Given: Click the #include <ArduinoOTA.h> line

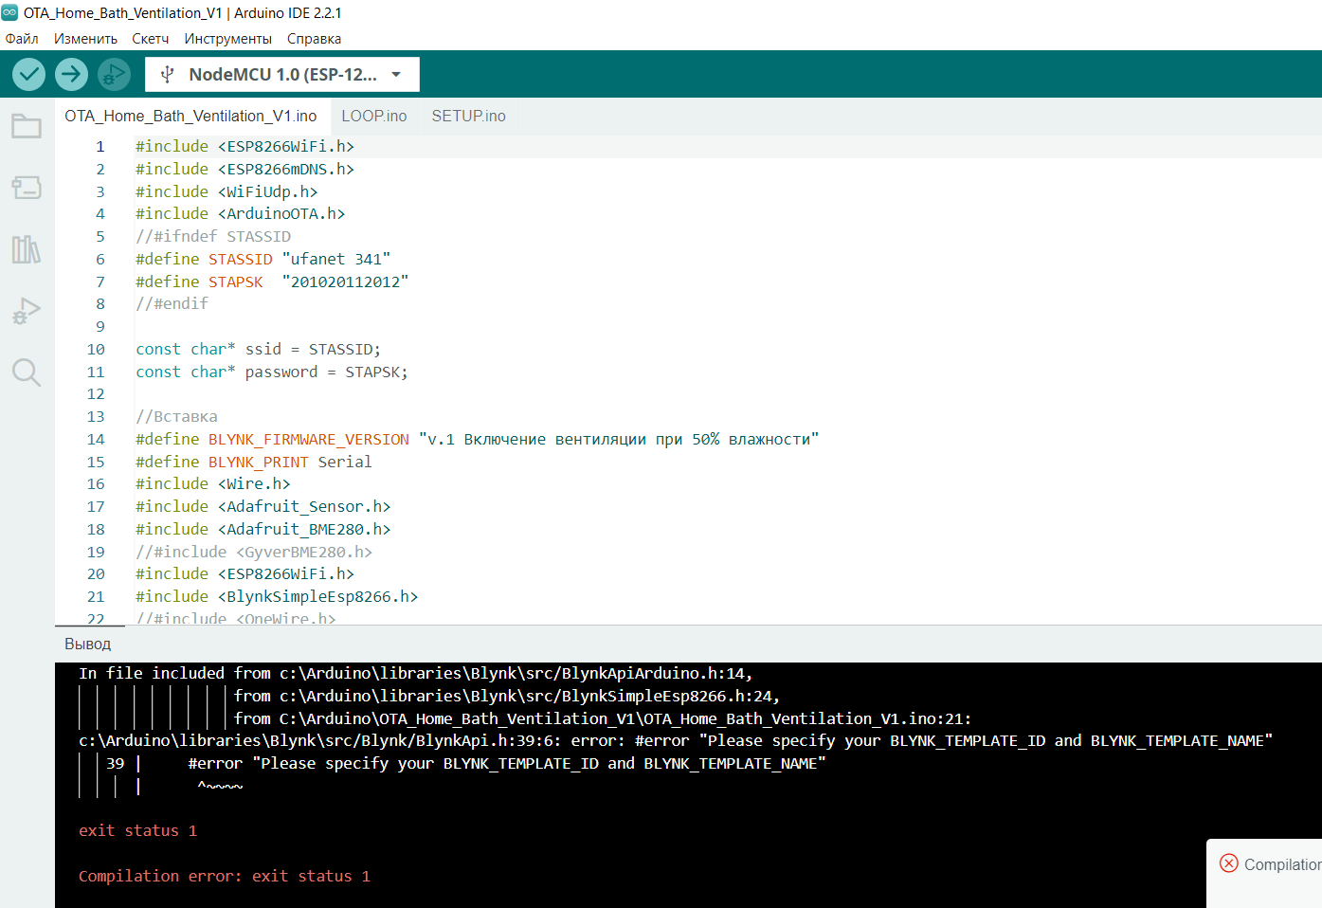Looking at the screenshot, I should click(x=241, y=213).
